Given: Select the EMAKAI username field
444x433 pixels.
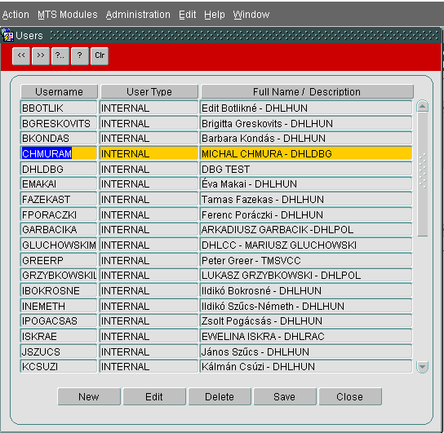Looking at the screenshot, I should pyautogui.click(x=59, y=184).
